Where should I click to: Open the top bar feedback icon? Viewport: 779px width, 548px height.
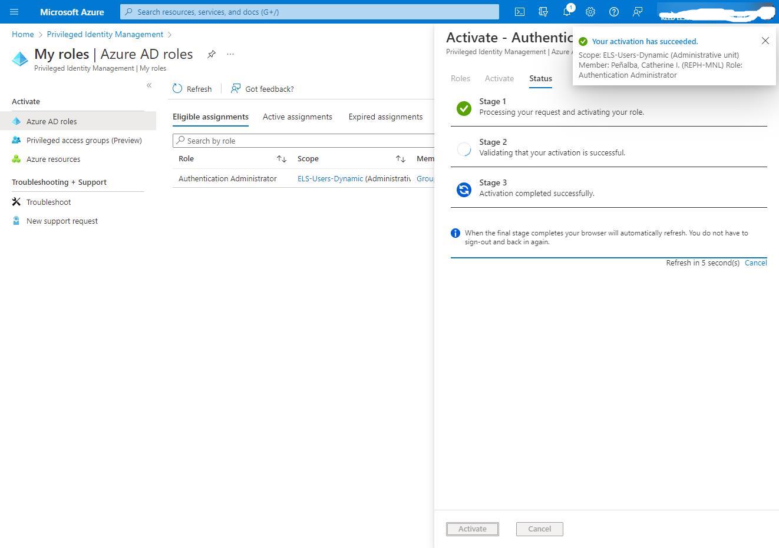click(638, 12)
